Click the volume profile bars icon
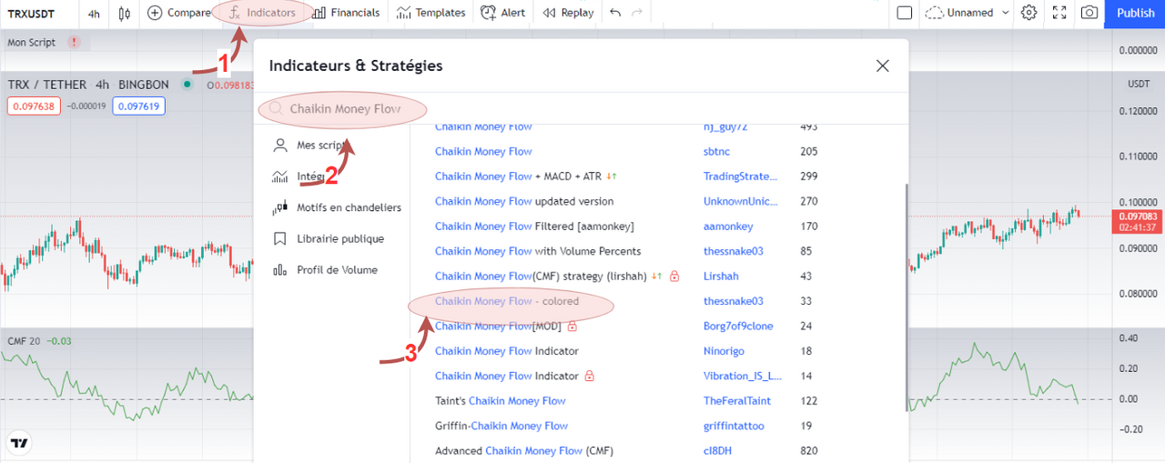This screenshot has width=1165, height=463. click(279, 269)
